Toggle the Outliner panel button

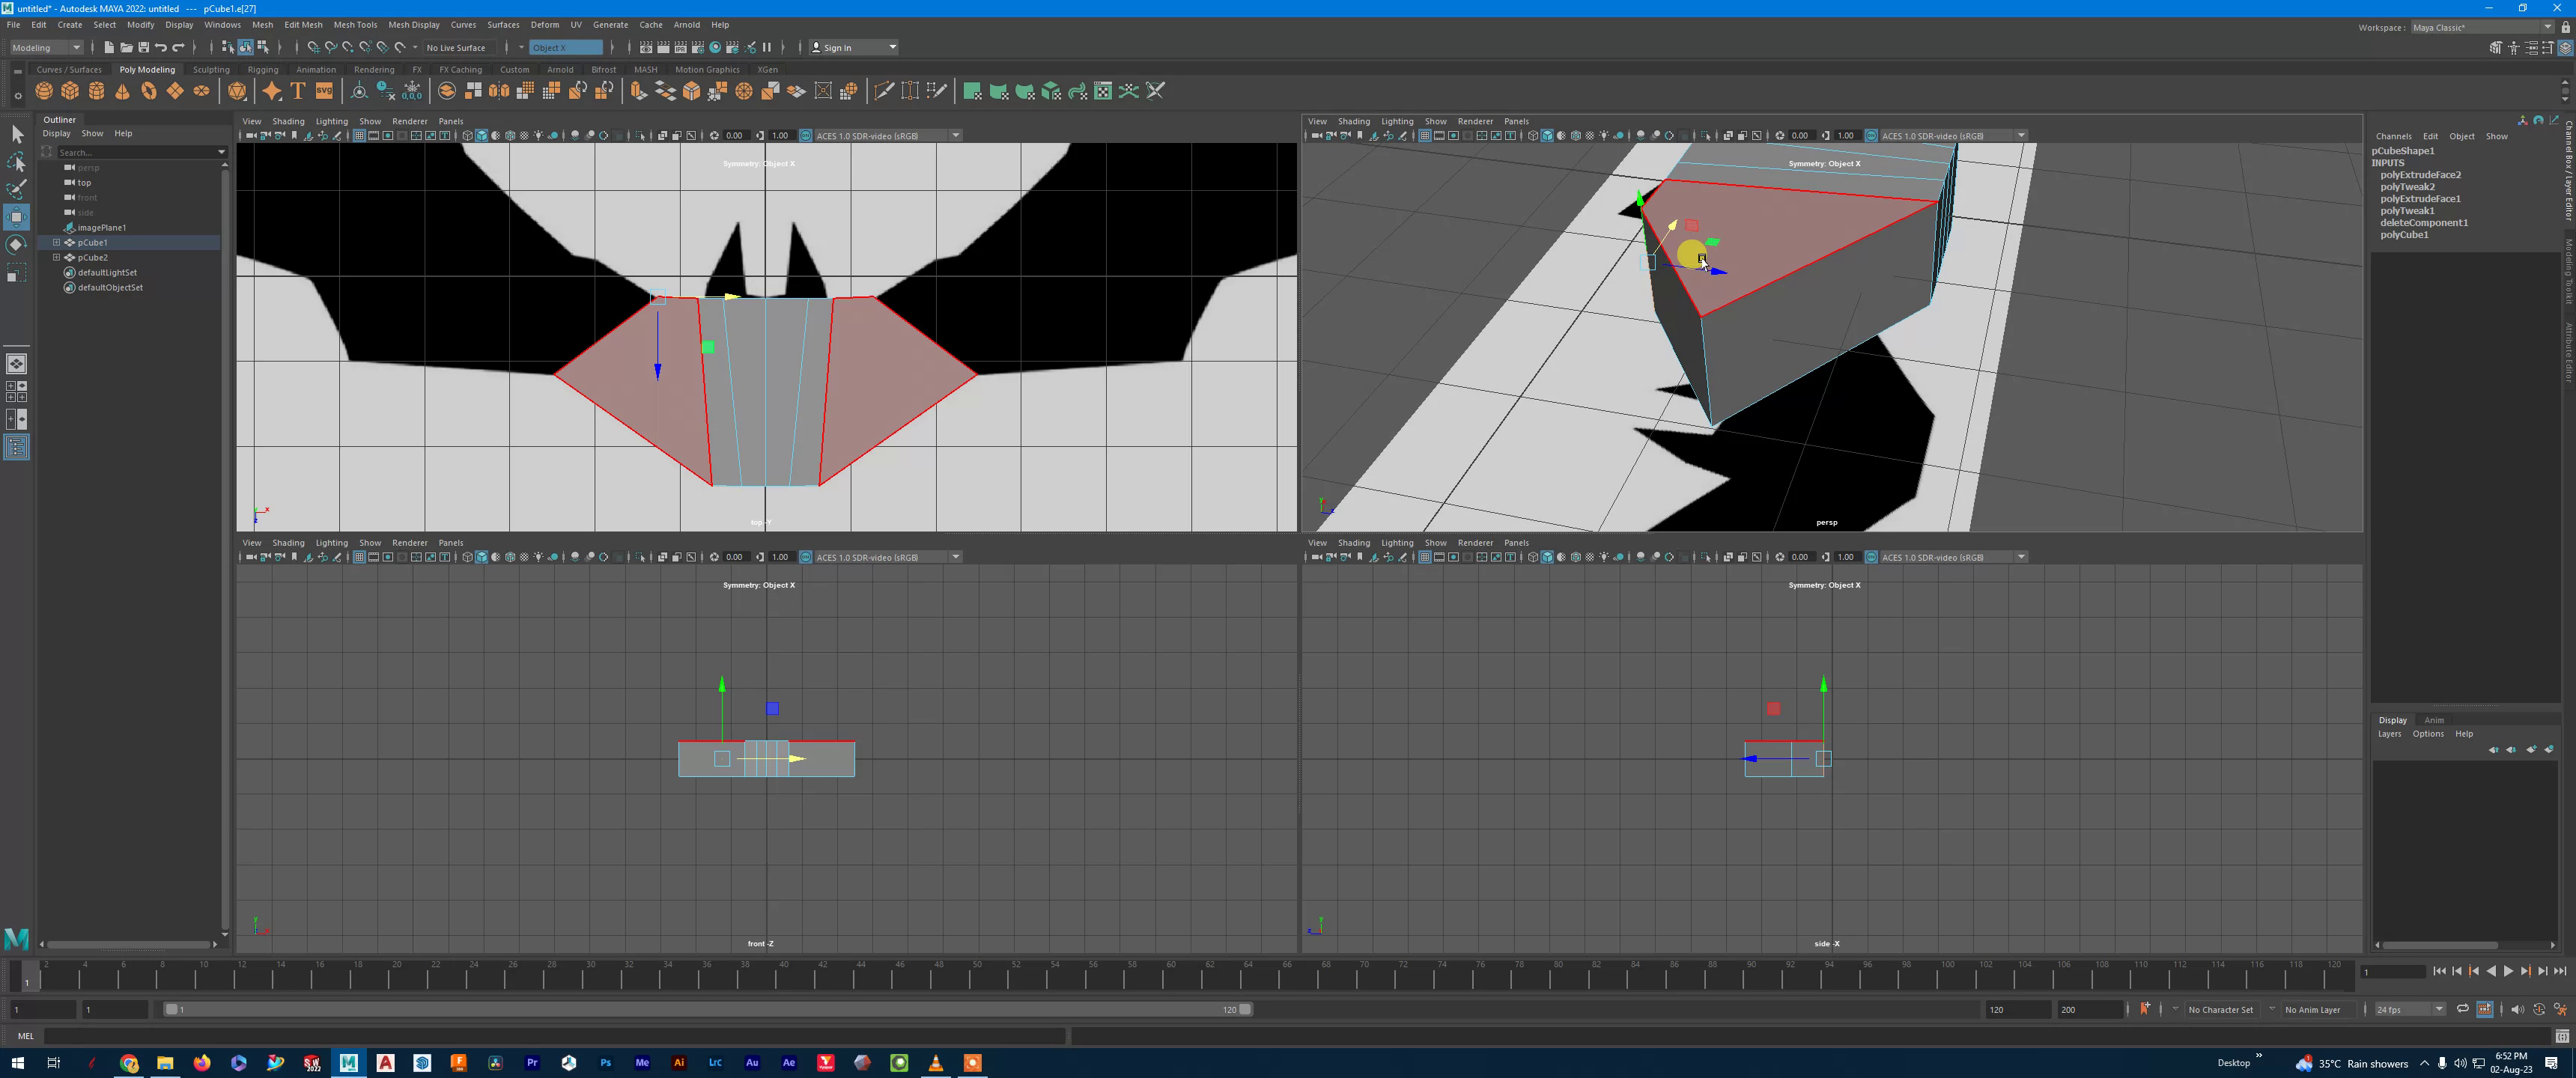pos(16,447)
